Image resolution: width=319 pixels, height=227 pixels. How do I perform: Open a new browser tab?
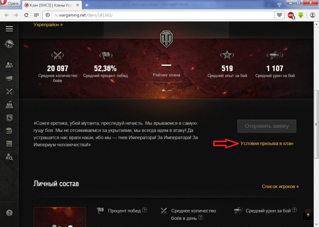[87, 5]
